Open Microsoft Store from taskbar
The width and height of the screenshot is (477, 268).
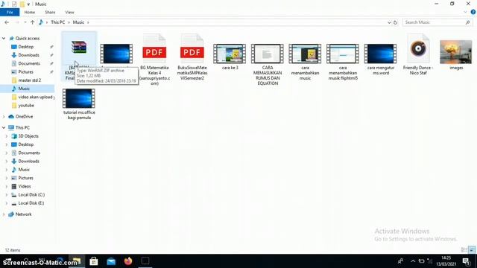coord(94,261)
